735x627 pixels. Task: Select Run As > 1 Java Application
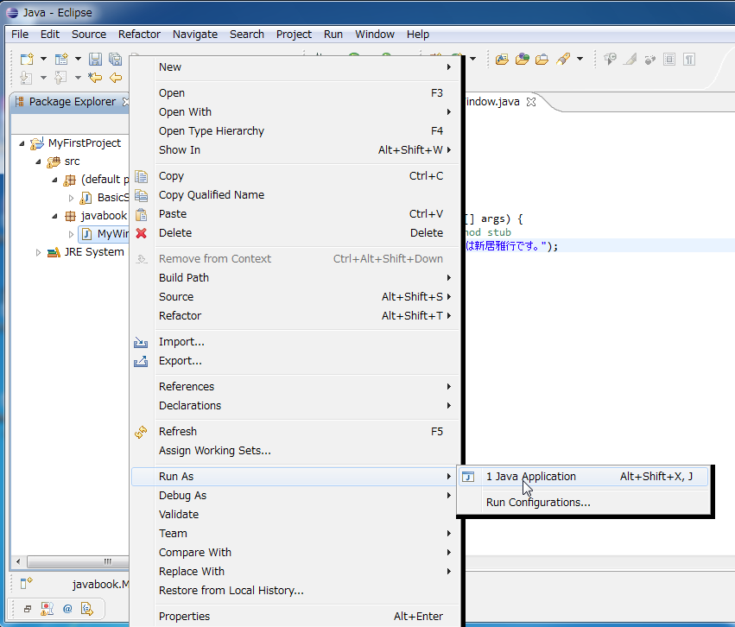tap(530, 477)
